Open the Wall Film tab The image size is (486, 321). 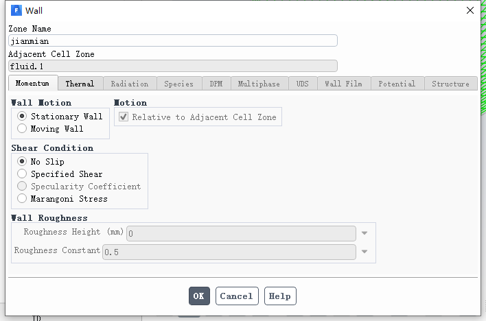click(343, 84)
